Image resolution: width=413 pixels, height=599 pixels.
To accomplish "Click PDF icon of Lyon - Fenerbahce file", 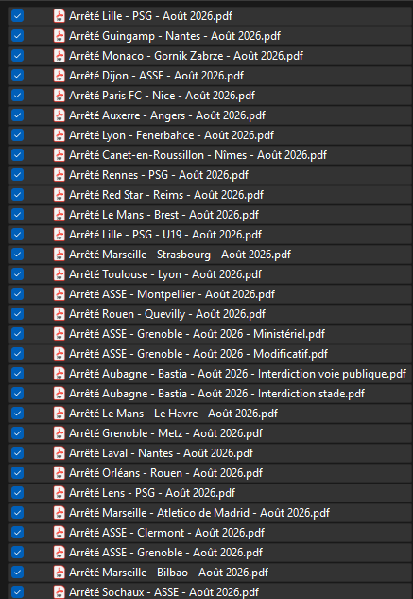I will coord(59,135).
